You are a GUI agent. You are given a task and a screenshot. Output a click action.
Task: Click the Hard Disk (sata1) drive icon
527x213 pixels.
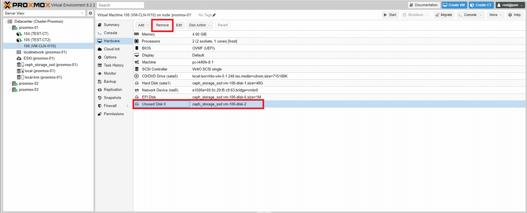(x=137, y=83)
